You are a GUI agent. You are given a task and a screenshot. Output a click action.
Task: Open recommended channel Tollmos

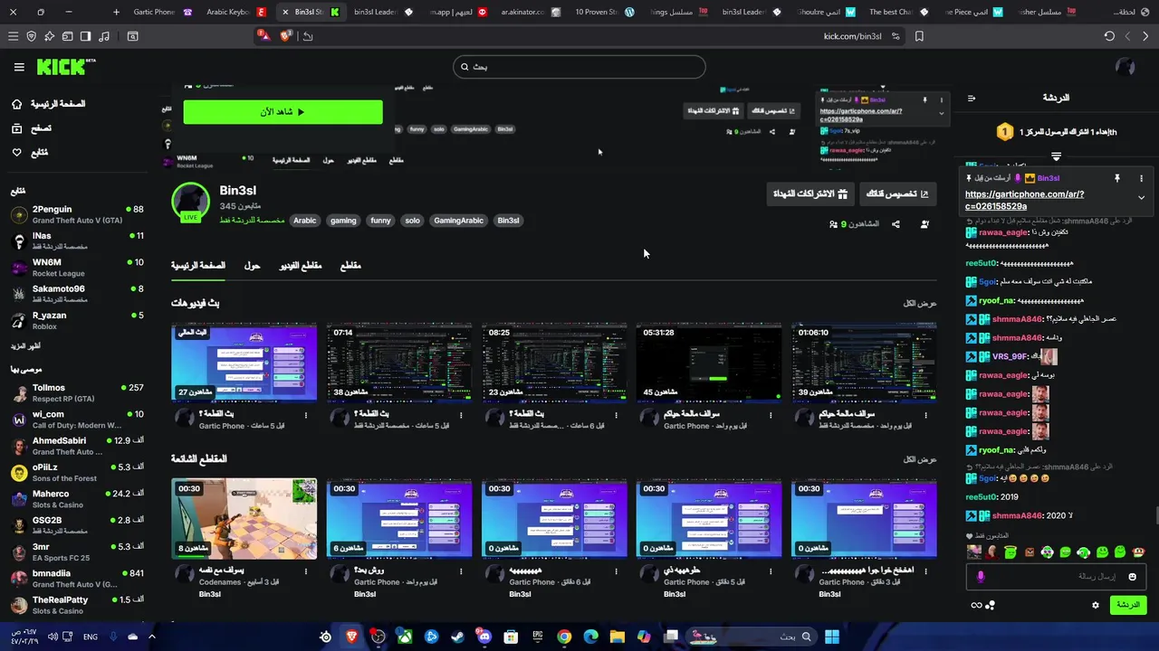click(77, 392)
